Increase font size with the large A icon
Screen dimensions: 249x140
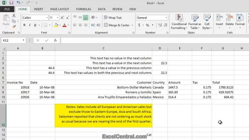(x=62, y=17)
